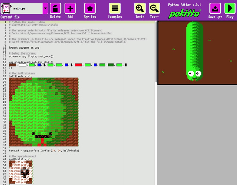Screen dimensions: 237x185
Task: Click the editor vertical scrollbar thumb
Action: (156, 52)
